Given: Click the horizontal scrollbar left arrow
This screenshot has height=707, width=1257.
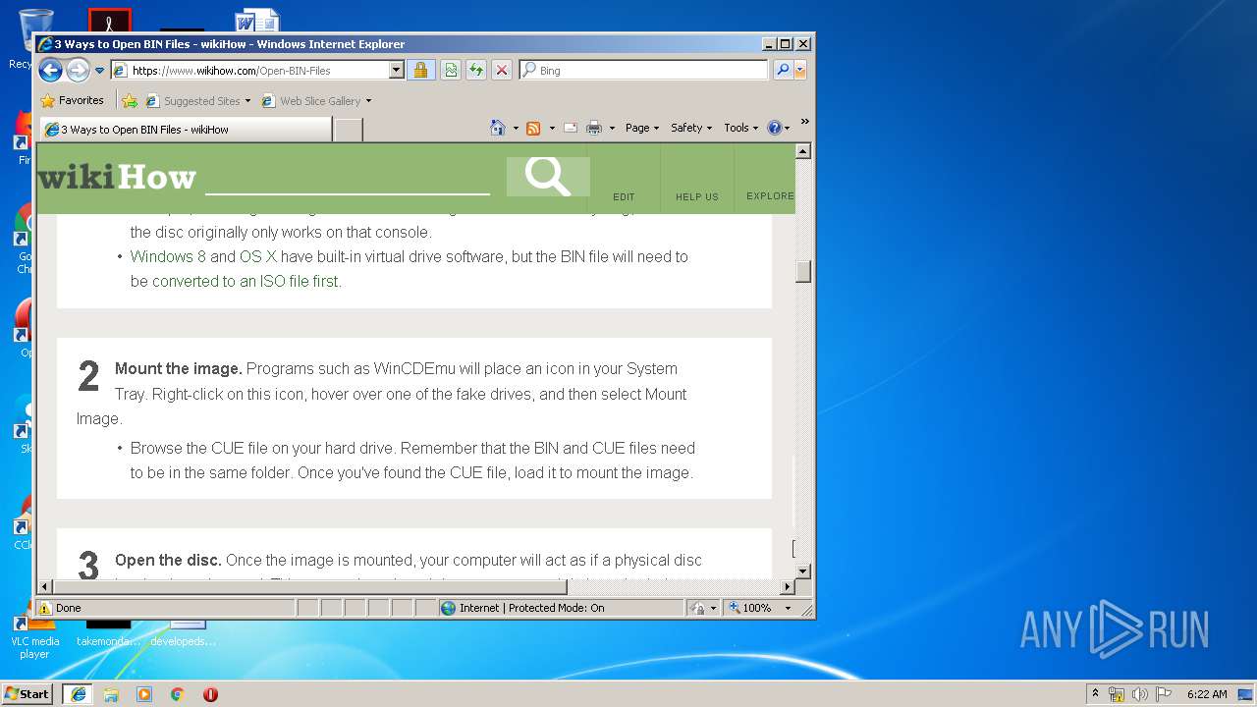Looking at the screenshot, I should 45,587.
